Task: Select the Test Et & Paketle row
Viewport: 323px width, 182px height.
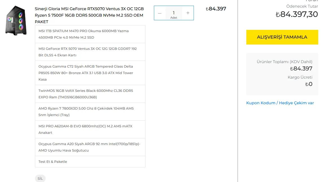Action: [90, 162]
